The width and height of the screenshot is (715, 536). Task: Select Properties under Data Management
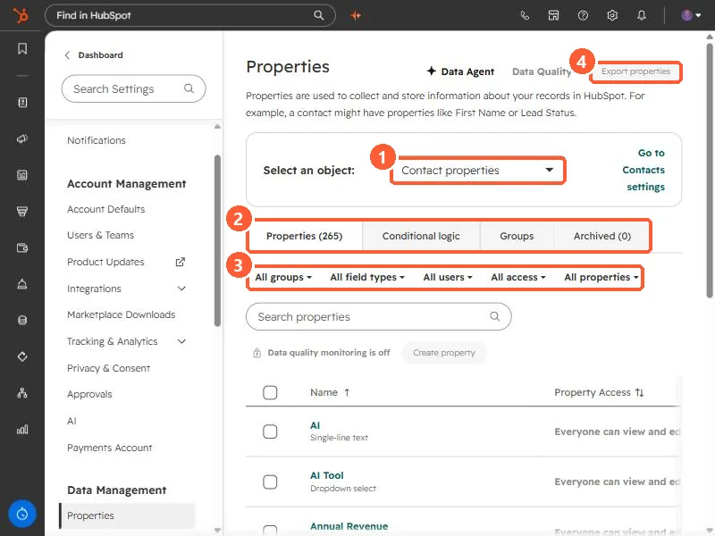tap(127, 516)
